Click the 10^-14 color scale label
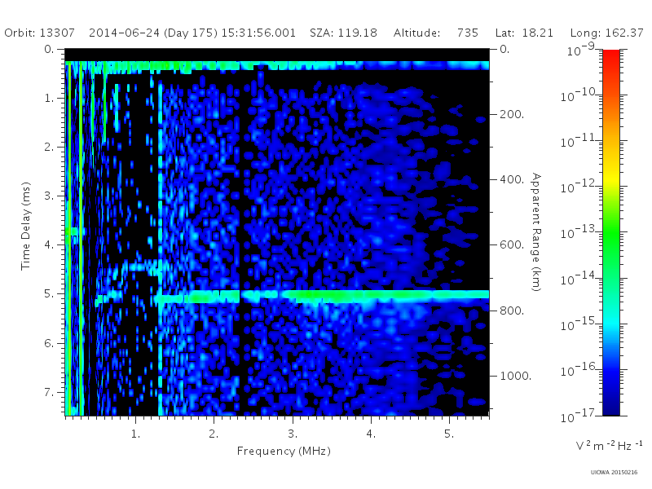The width and height of the screenshot is (652, 489). (579, 279)
